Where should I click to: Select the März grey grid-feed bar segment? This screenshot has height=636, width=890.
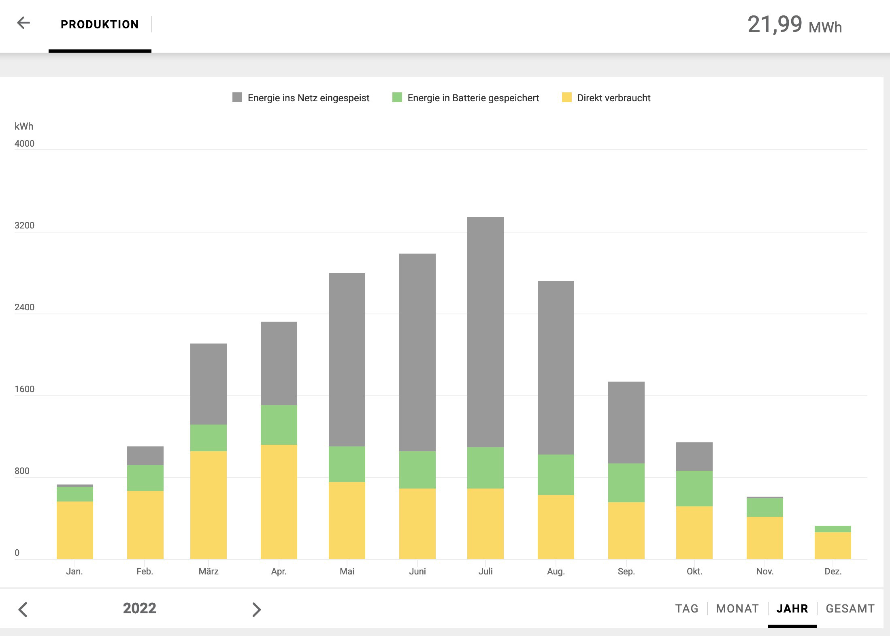[x=209, y=384]
